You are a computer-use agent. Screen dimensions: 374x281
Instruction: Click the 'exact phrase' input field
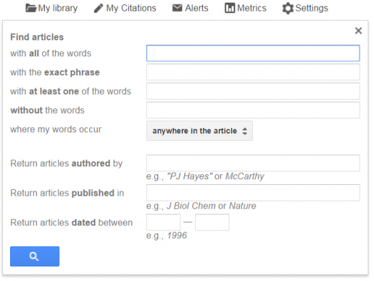click(253, 72)
